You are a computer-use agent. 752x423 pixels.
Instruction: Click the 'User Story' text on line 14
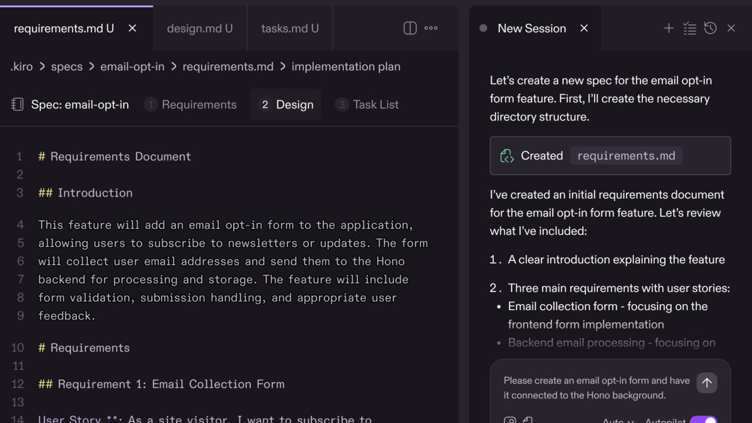[69, 419]
